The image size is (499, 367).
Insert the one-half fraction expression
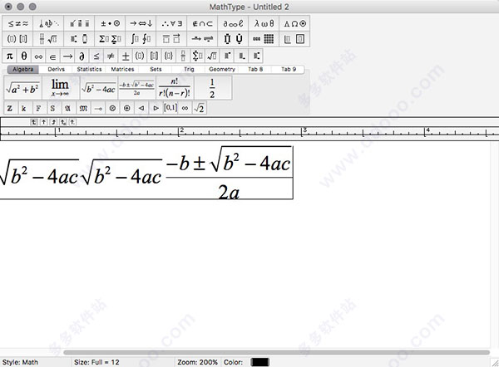[x=213, y=88]
